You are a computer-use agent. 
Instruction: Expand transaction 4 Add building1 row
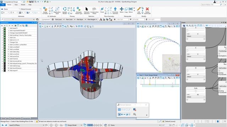click(2, 35)
